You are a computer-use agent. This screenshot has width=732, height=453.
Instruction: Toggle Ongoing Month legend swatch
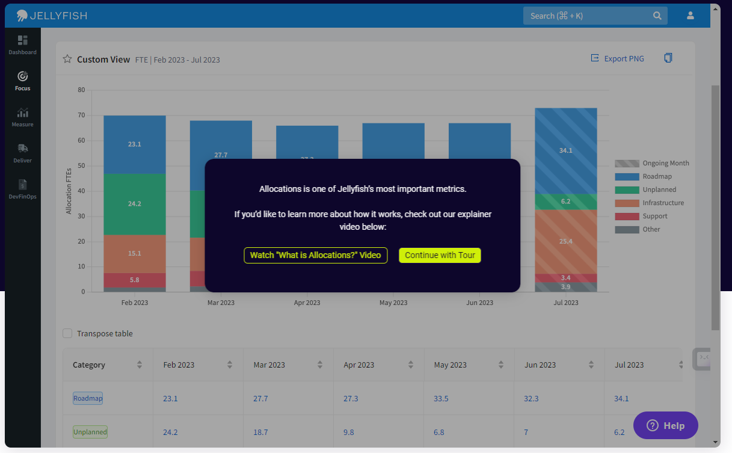click(x=627, y=163)
